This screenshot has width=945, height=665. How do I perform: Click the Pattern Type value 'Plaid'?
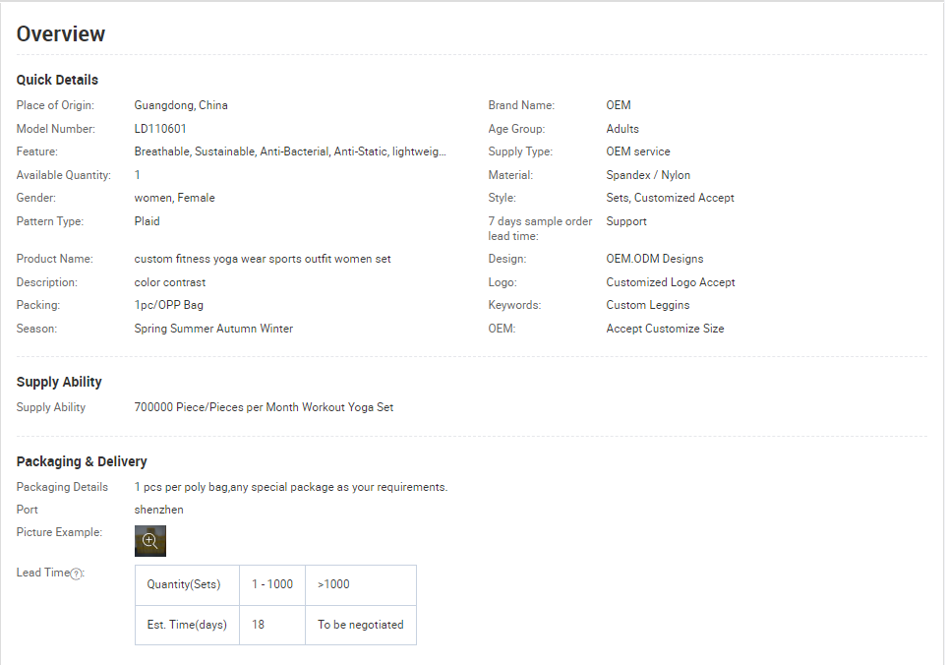[148, 221]
